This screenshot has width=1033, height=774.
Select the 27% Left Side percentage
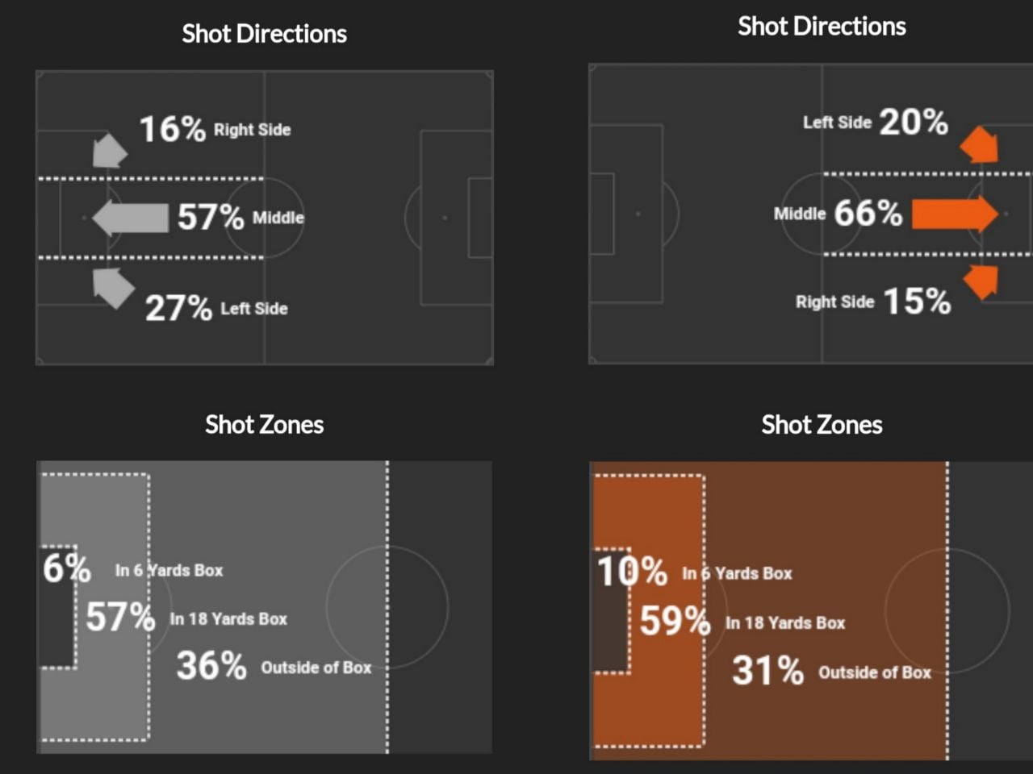pyautogui.click(x=178, y=308)
